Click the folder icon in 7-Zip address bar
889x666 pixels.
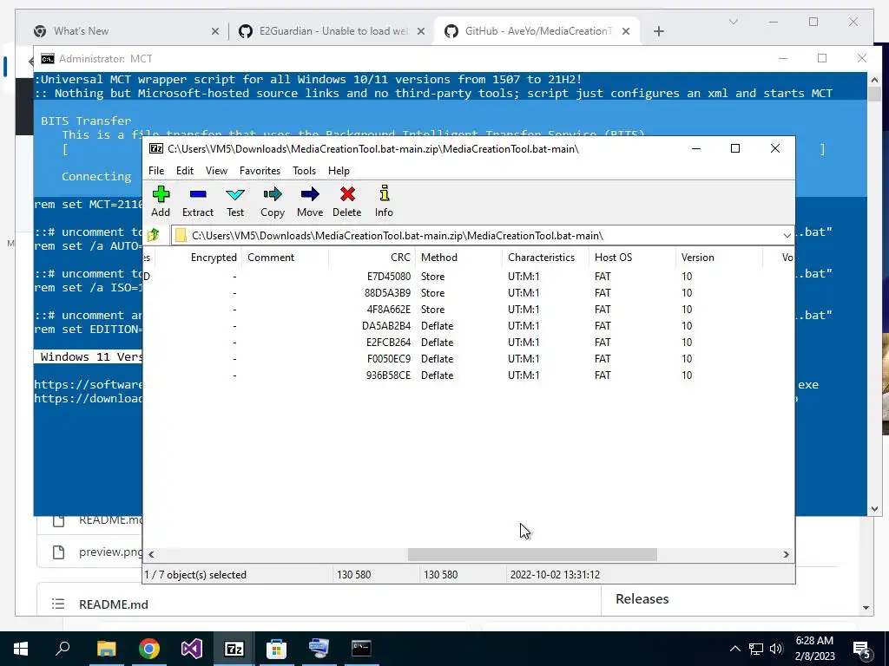[x=181, y=236]
